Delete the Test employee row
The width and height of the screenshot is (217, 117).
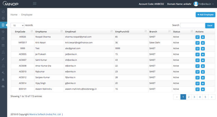tap(203, 48)
